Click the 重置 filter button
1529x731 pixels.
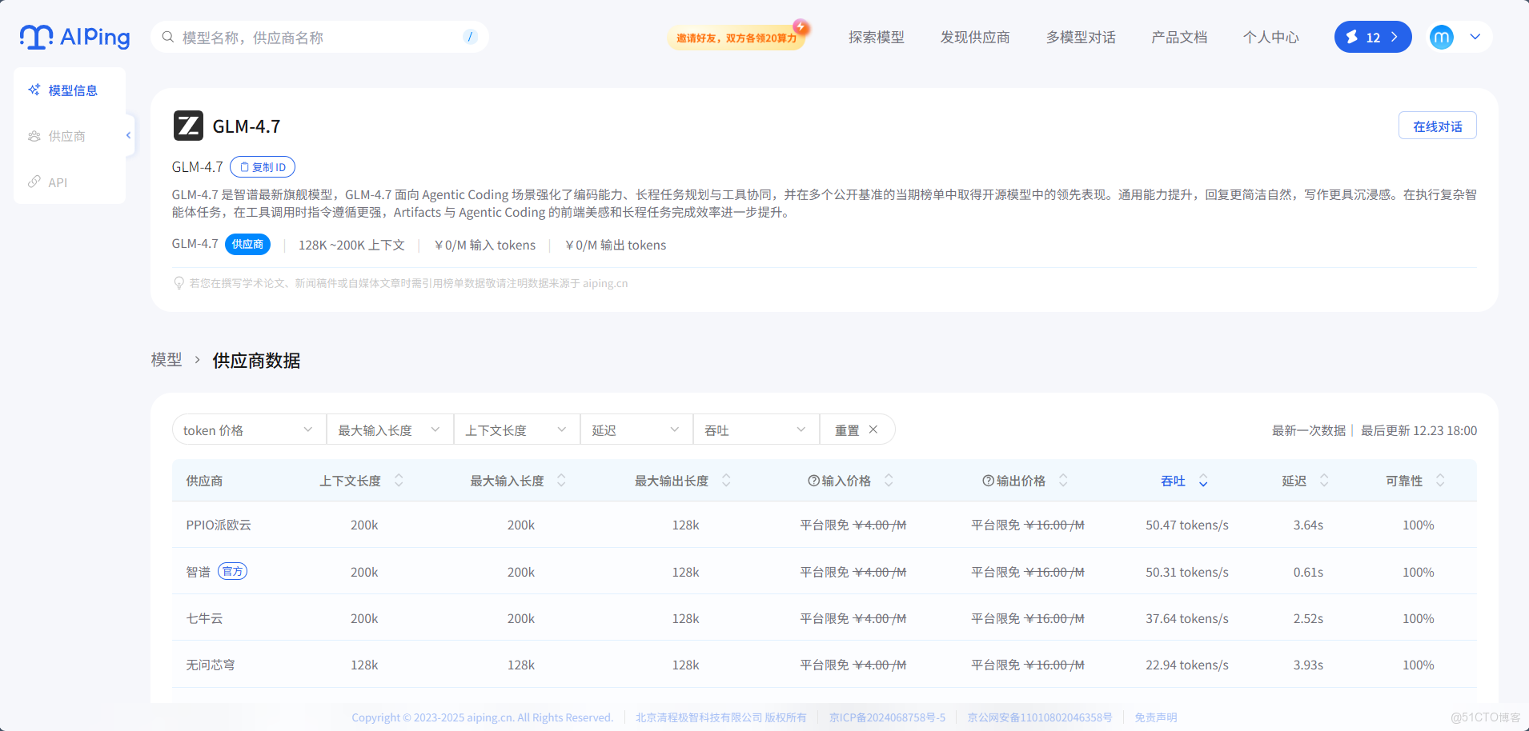(857, 429)
